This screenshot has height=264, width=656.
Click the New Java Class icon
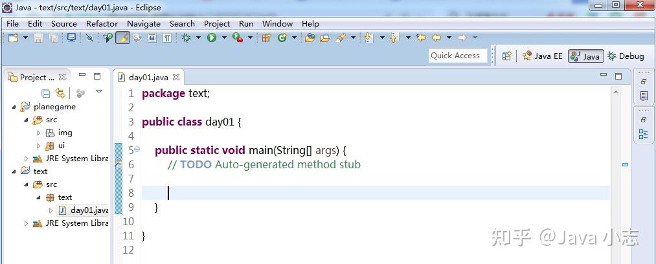click(282, 38)
